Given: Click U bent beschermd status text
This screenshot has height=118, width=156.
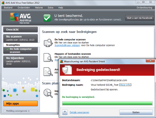Looking at the screenshot, I should tap(69, 16).
